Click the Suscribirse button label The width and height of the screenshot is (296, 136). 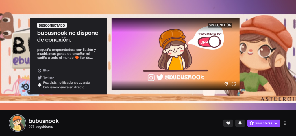coord(261,123)
